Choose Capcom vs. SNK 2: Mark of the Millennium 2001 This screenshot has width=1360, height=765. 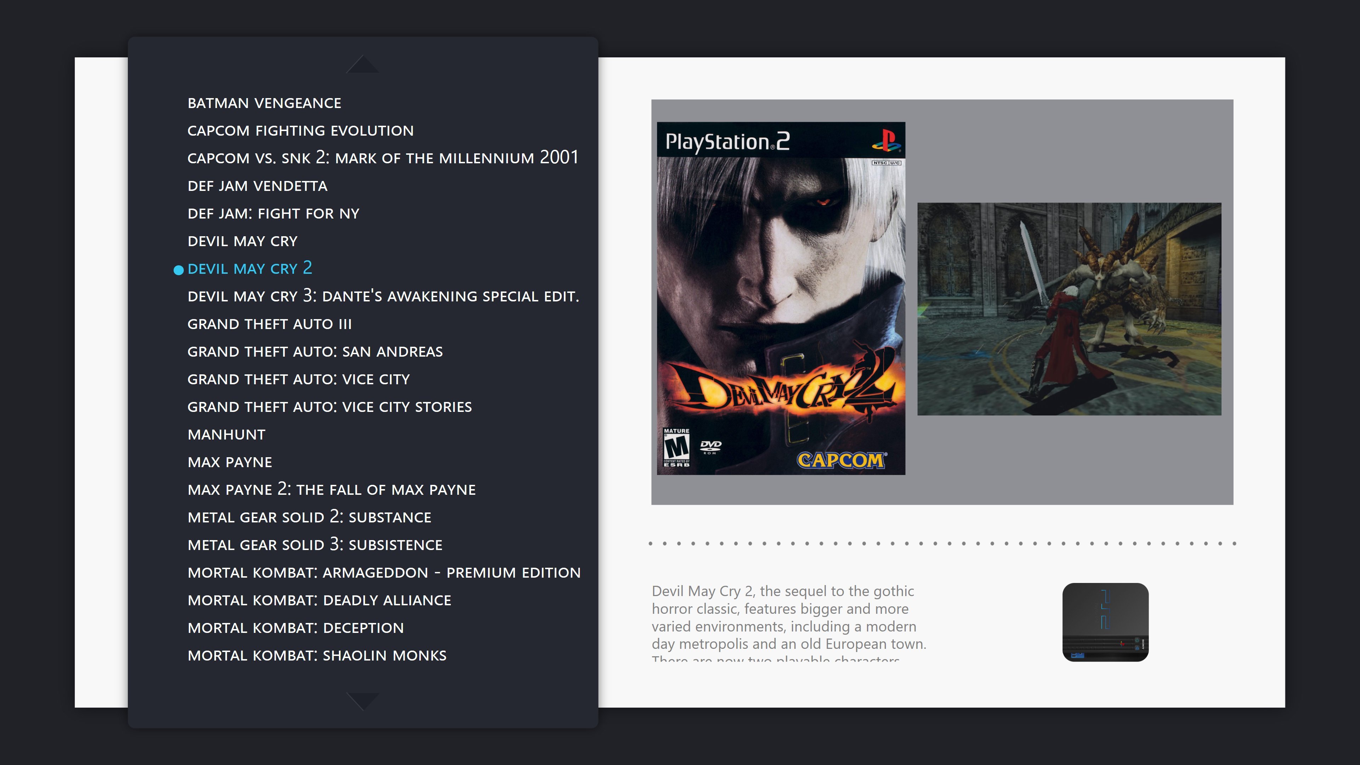(383, 157)
